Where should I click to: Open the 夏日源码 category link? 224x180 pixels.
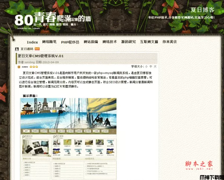coord(27,49)
